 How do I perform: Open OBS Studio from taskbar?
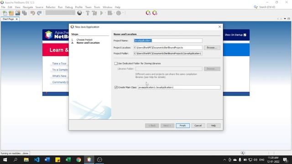pyautogui.click(x=99, y=160)
